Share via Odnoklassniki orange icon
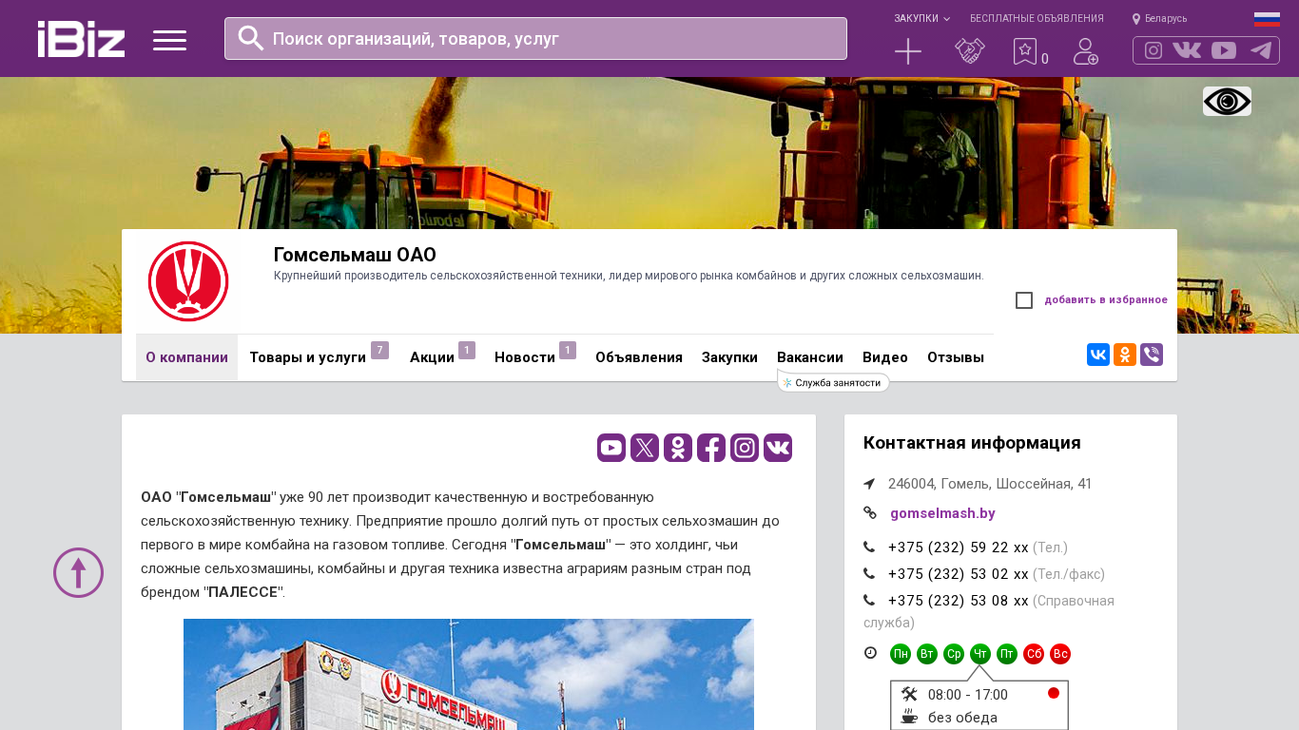This screenshot has height=730, width=1299. point(1125,355)
